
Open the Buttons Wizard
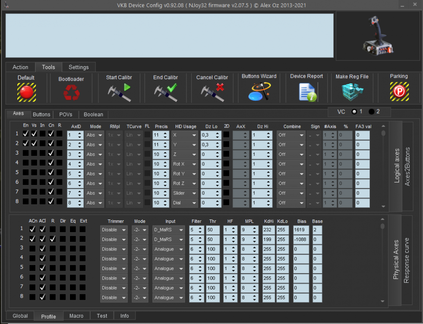click(x=259, y=91)
